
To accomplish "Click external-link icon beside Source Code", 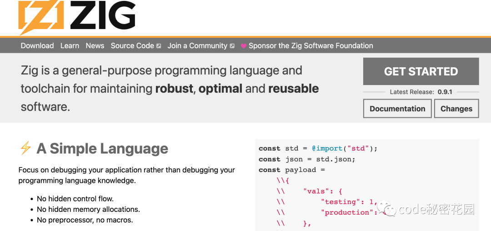I will [x=159, y=46].
